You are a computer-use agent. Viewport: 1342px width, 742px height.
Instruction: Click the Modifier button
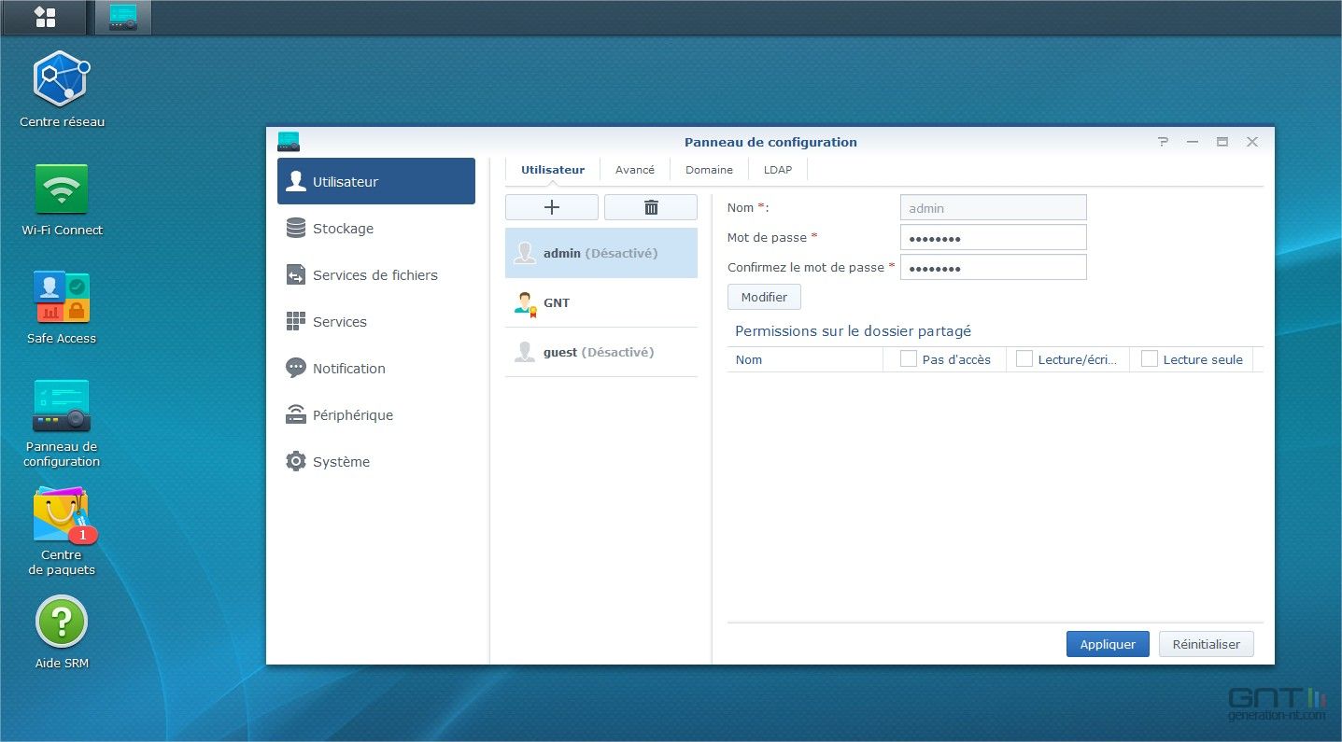click(764, 297)
